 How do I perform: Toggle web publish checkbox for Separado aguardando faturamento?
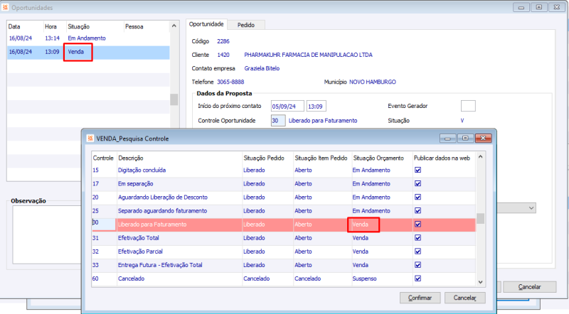(x=418, y=211)
